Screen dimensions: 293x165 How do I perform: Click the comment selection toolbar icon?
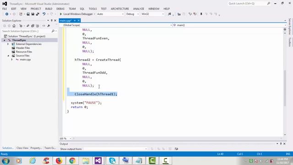pyautogui.click(x=190, y=14)
